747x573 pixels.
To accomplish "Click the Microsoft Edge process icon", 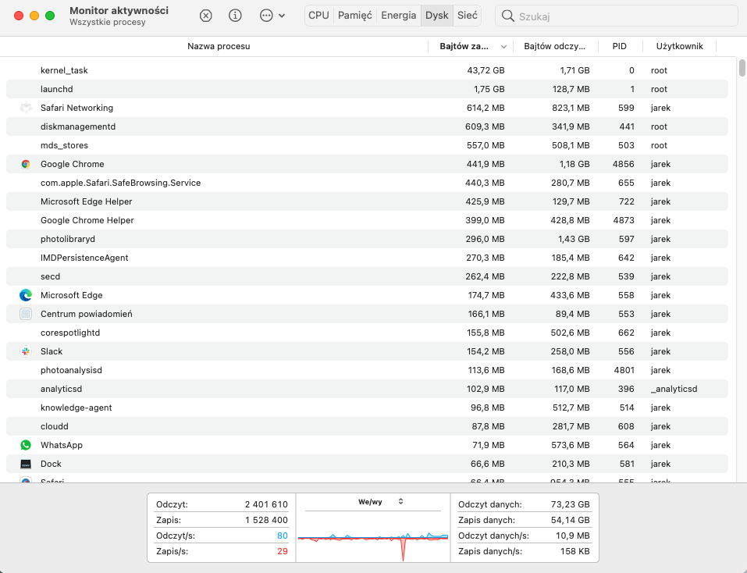I will click(26, 295).
